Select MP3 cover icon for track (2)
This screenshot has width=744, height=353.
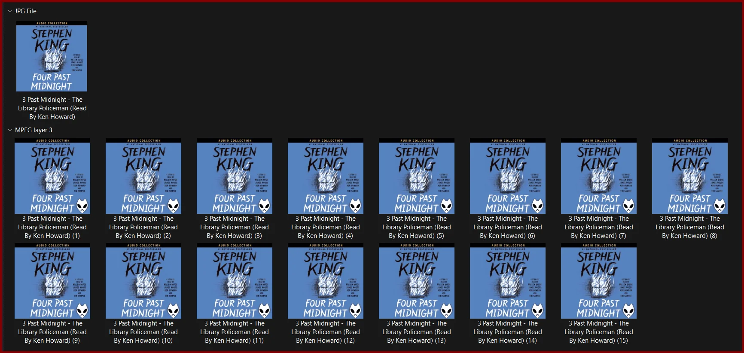(143, 176)
